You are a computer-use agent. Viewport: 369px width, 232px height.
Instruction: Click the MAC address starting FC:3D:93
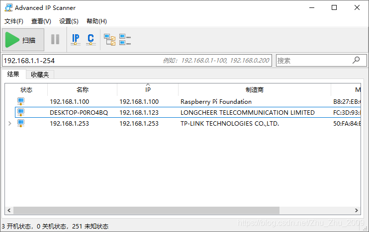[x=347, y=113]
